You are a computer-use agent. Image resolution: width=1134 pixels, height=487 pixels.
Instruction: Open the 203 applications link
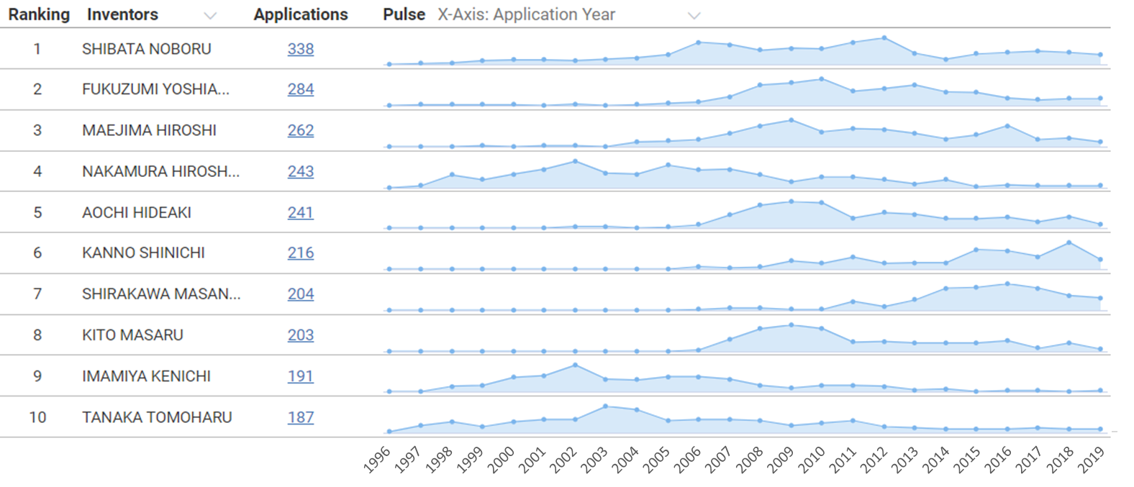[301, 334]
